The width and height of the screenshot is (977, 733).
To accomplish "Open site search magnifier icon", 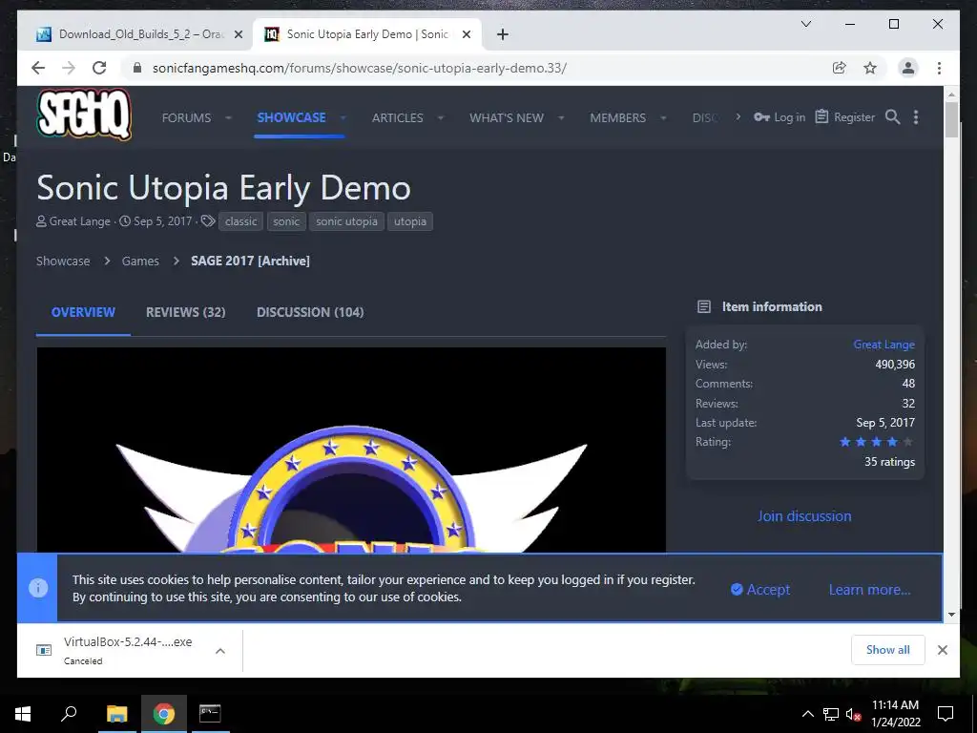I will (x=892, y=117).
